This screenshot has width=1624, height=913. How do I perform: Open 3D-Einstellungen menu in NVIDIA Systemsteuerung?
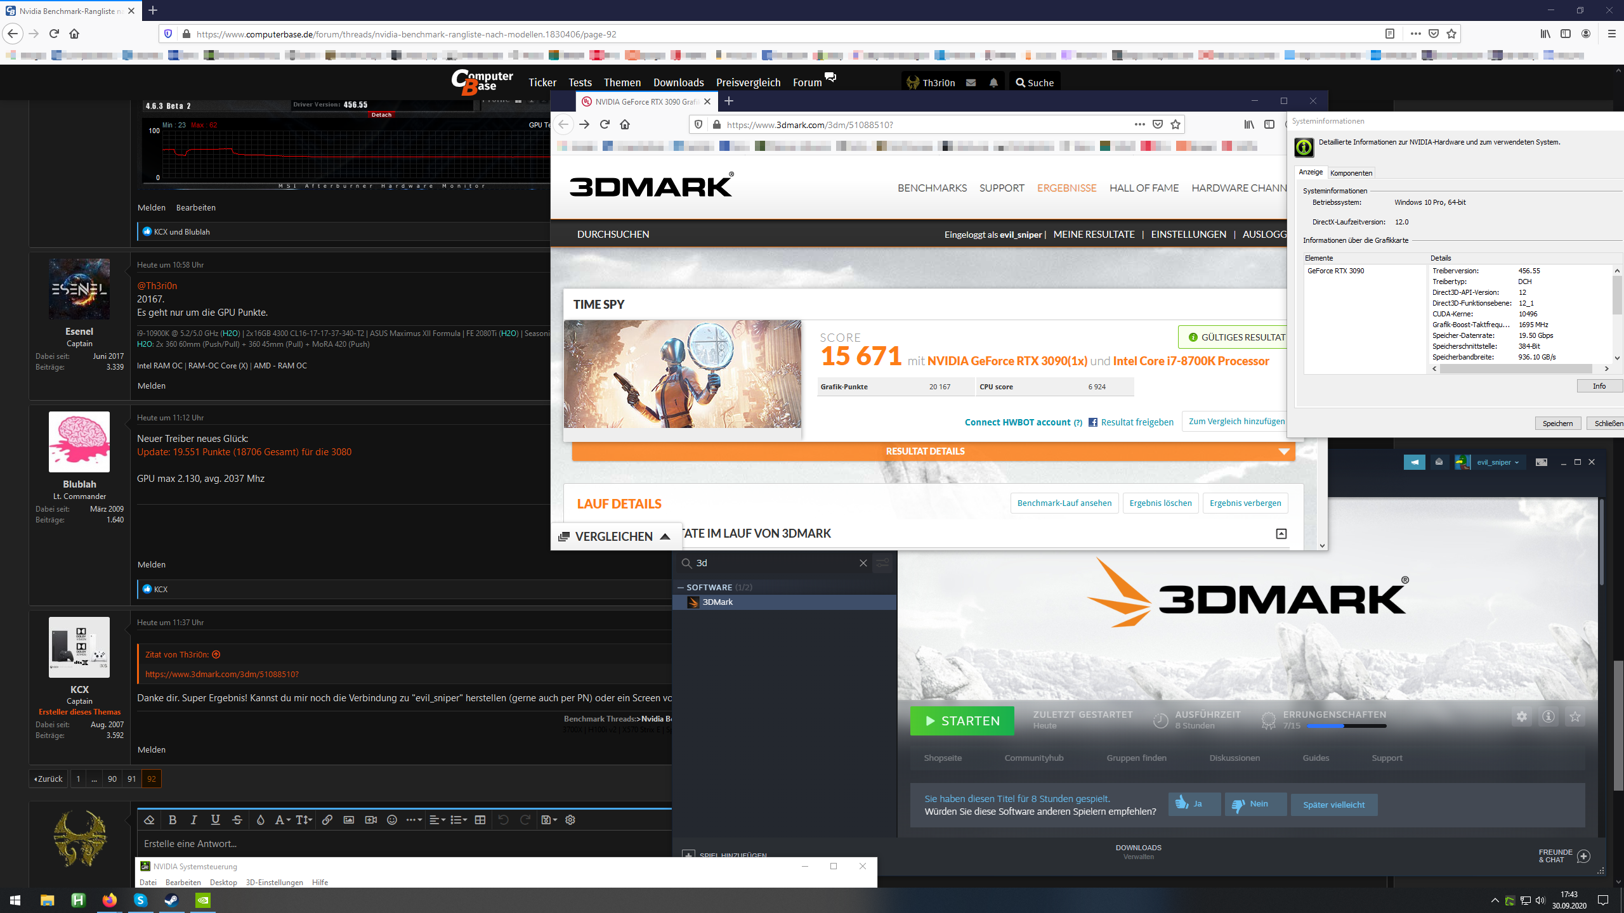(x=274, y=882)
